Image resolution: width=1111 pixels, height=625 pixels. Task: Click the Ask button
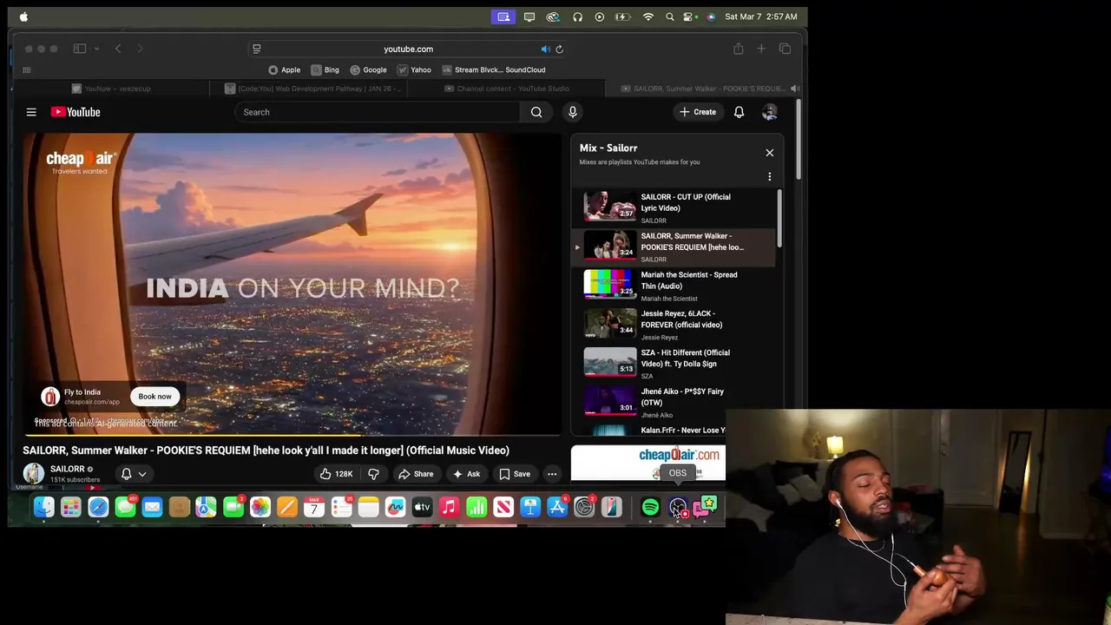(x=466, y=474)
